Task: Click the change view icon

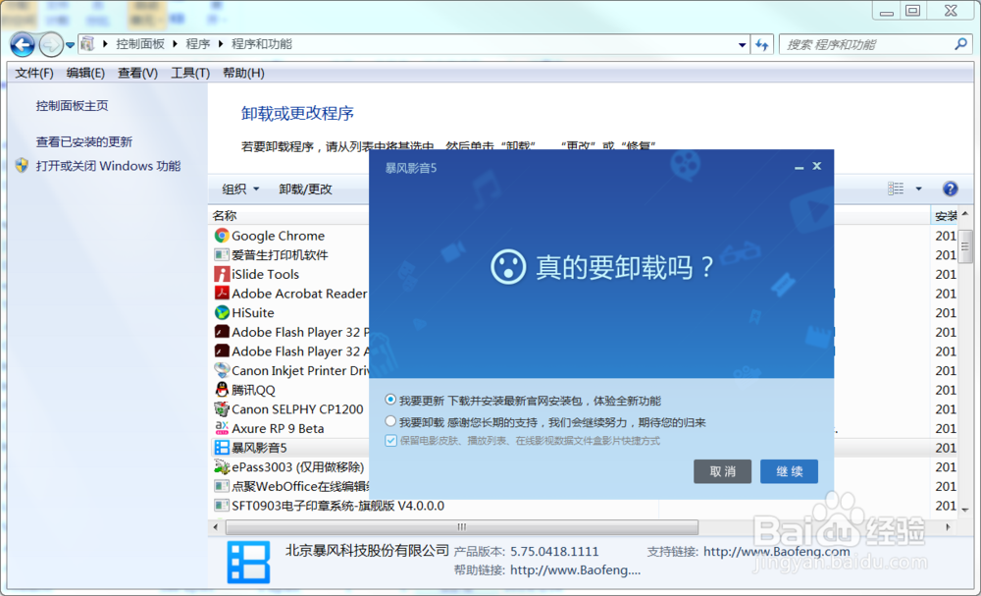Action: pos(896,189)
